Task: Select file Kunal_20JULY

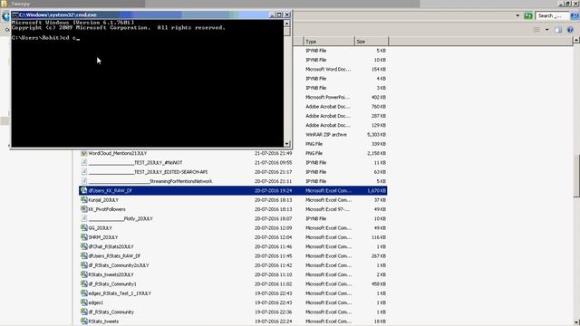Action: (x=103, y=199)
